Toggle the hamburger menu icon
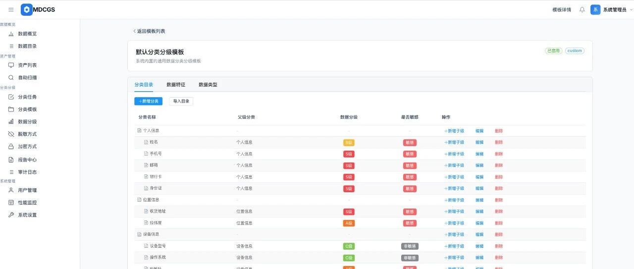This screenshot has height=269, width=634. click(11, 9)
